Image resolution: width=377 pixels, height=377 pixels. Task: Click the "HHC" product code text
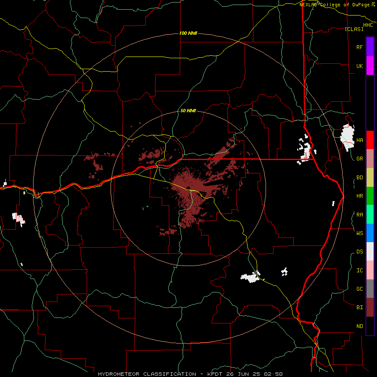368,25
